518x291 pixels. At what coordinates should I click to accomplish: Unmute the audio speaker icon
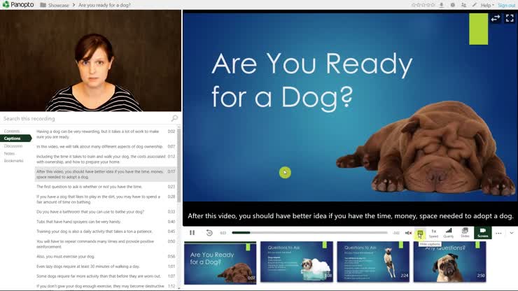[408, 233]
